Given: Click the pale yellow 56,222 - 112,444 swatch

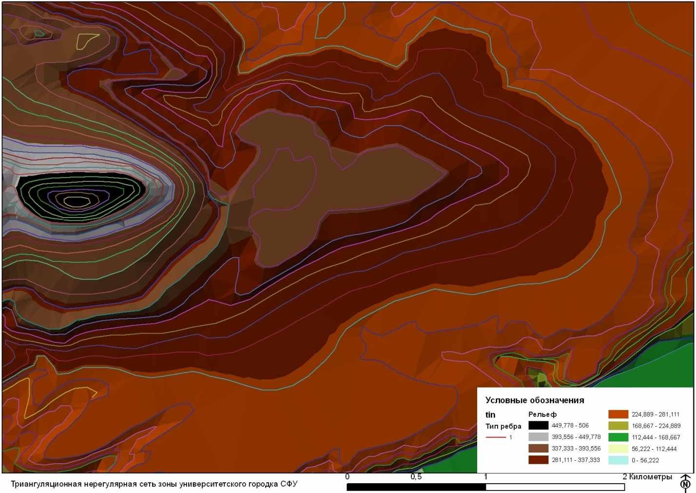Looking at the screenshot, I should [618, 449].
